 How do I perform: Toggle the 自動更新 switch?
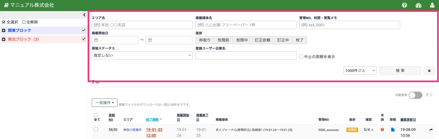point(415,95)
